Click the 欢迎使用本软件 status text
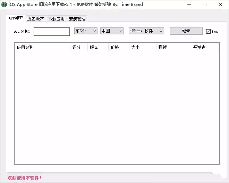 [x=25, y=178]
